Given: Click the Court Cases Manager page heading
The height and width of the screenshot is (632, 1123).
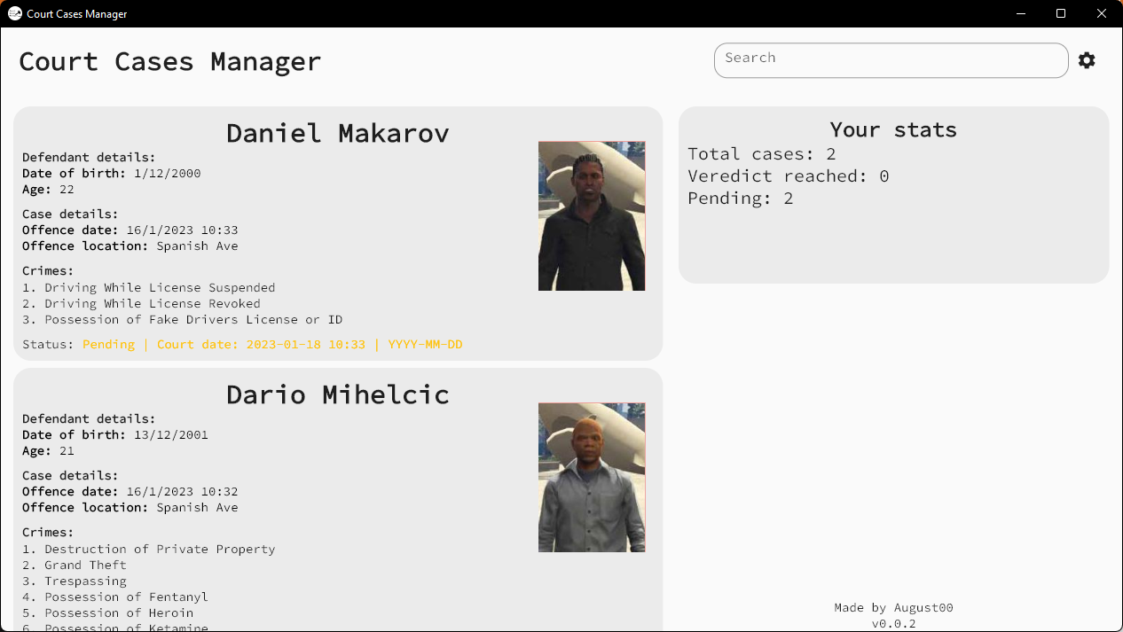Looking at the screenshot, I should click(x=169, y=62).
